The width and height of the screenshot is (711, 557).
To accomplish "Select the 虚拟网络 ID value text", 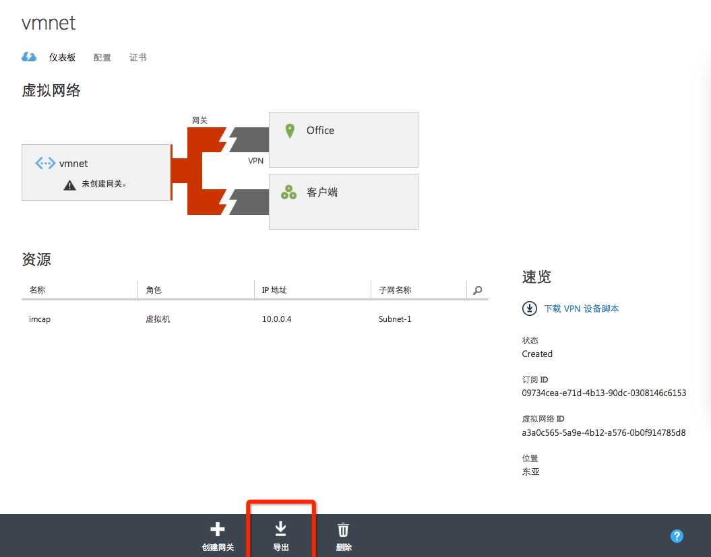I will tap(604, 432).
